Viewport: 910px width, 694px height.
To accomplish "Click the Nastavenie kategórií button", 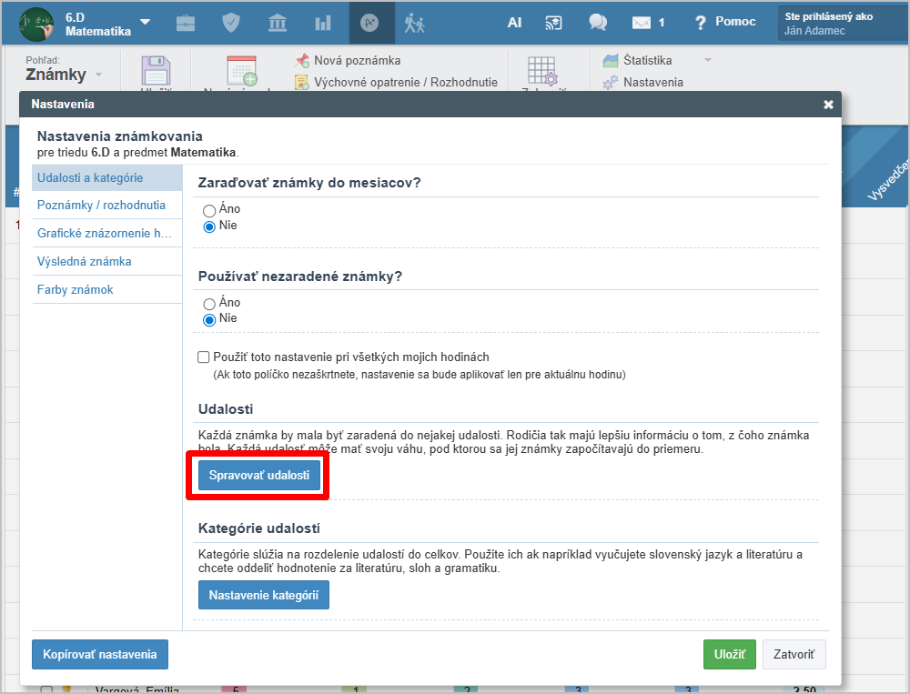I will coord(264,596).
